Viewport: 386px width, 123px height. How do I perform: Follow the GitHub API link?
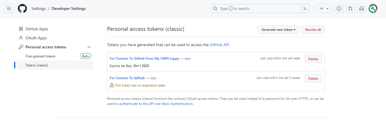[x=219, y=45]
